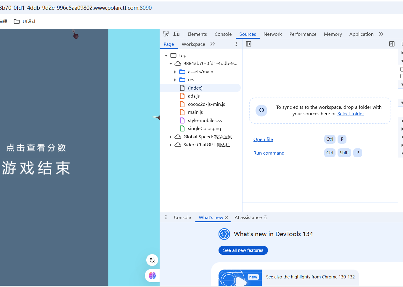Image resolution: width=403 pixels, height=287 pixels.
Task: Switch to the DevTools Console tab
Action: pyautogui.click(x=223, y=34)
